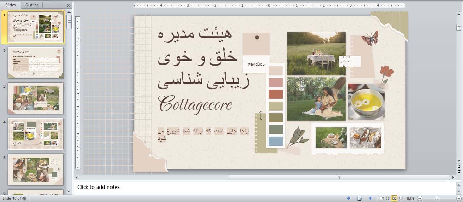Screen dimensions: 463x202
Task: Select slide 1 thumbnail
Action: (x=36, y=27)
